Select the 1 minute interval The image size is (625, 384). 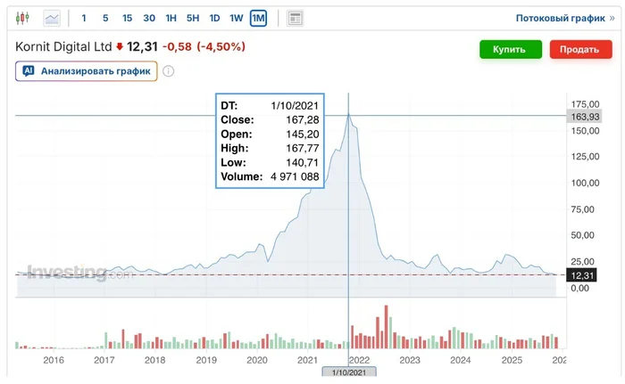[x=84, y=18]
